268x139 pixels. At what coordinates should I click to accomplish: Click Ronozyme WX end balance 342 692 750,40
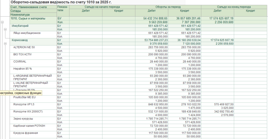[224, 112]
